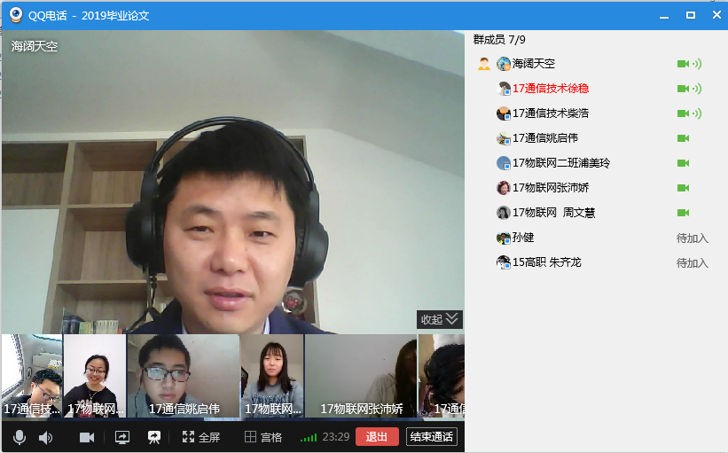The image size is (728, 453).
Task: Collapse the thumbnail strip with 收起
Action: pyautogui.click(x=440, y=319)
